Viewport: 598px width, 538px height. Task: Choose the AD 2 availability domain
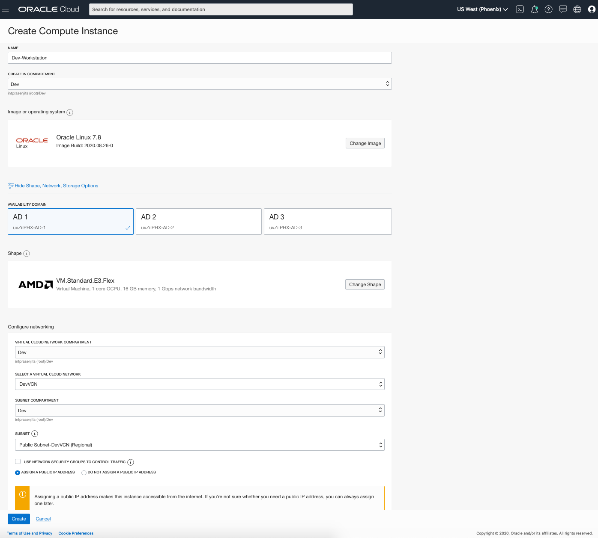(198, 222)
